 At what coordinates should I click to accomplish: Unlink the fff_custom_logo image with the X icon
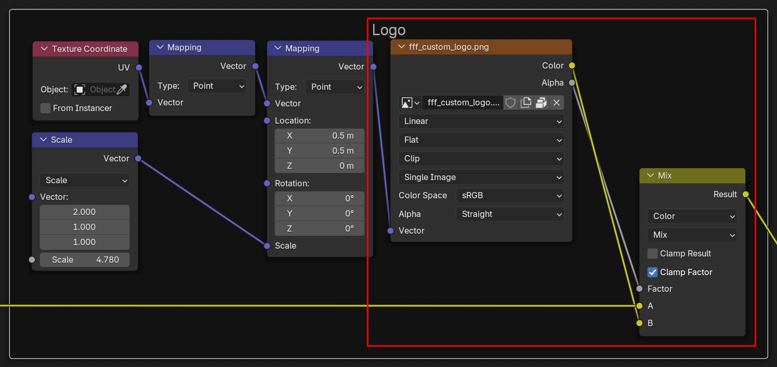(x=557, y=102)
